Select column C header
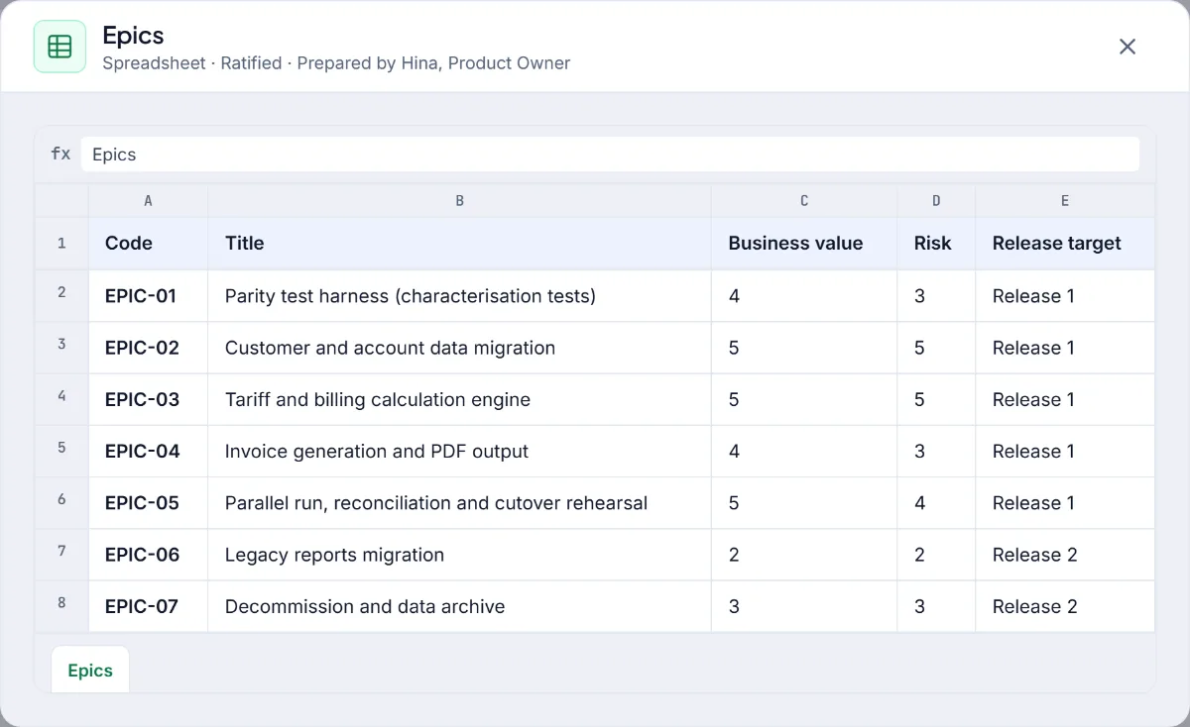The width and height of the screenshot is (1190, 727). point(804,201)
